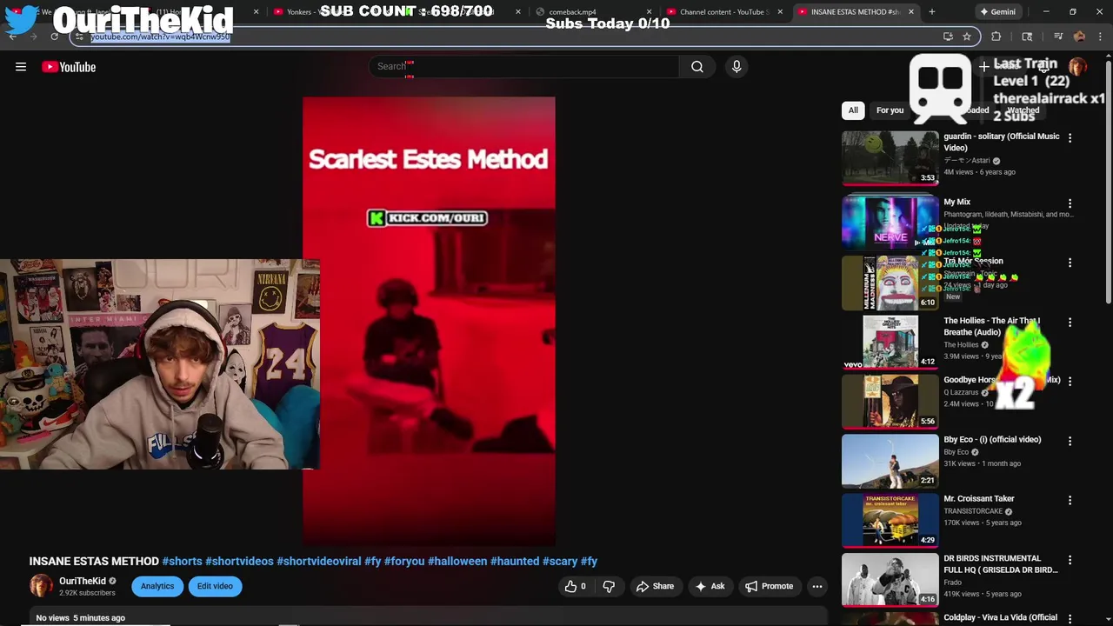This screenshot has width=1113, height=626.
Task: Click the YouTube search magnifier button
Action: [x=697, y=67]
